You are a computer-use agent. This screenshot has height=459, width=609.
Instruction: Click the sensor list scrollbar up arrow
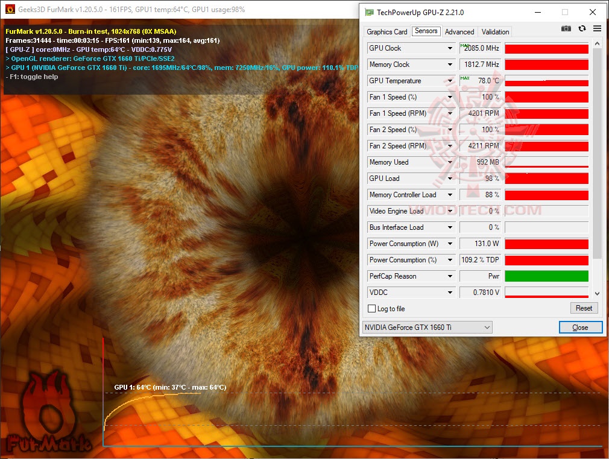(598, 43)
